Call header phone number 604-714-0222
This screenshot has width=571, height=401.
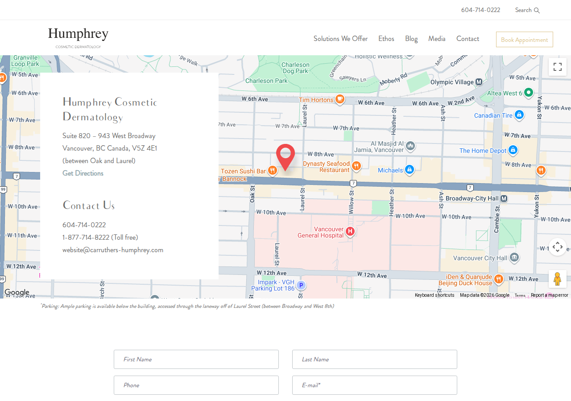[x=480, y=10]
